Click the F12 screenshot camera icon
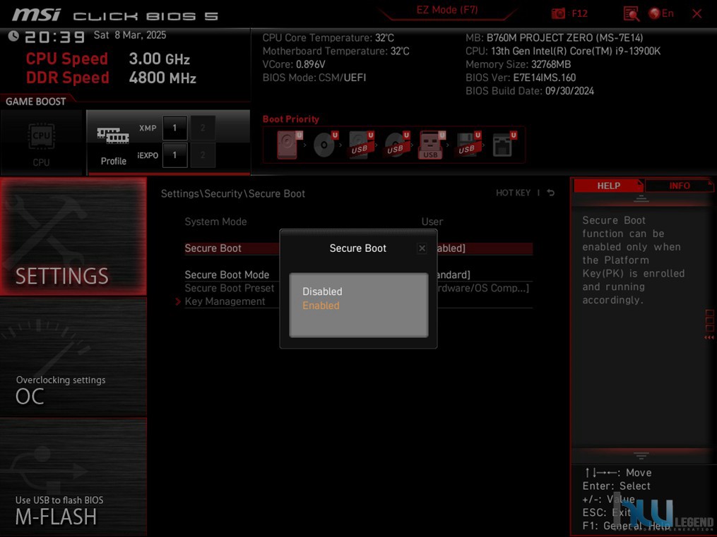717x537 pixels. tap(558, 13)
